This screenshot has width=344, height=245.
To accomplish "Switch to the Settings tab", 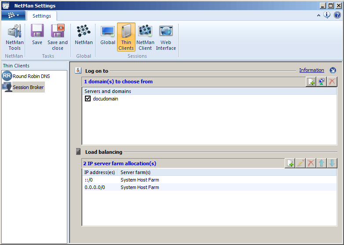I will (x=41, y=16).
